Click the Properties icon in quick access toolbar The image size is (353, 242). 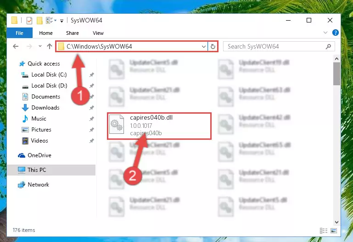(x=29, y=21)
